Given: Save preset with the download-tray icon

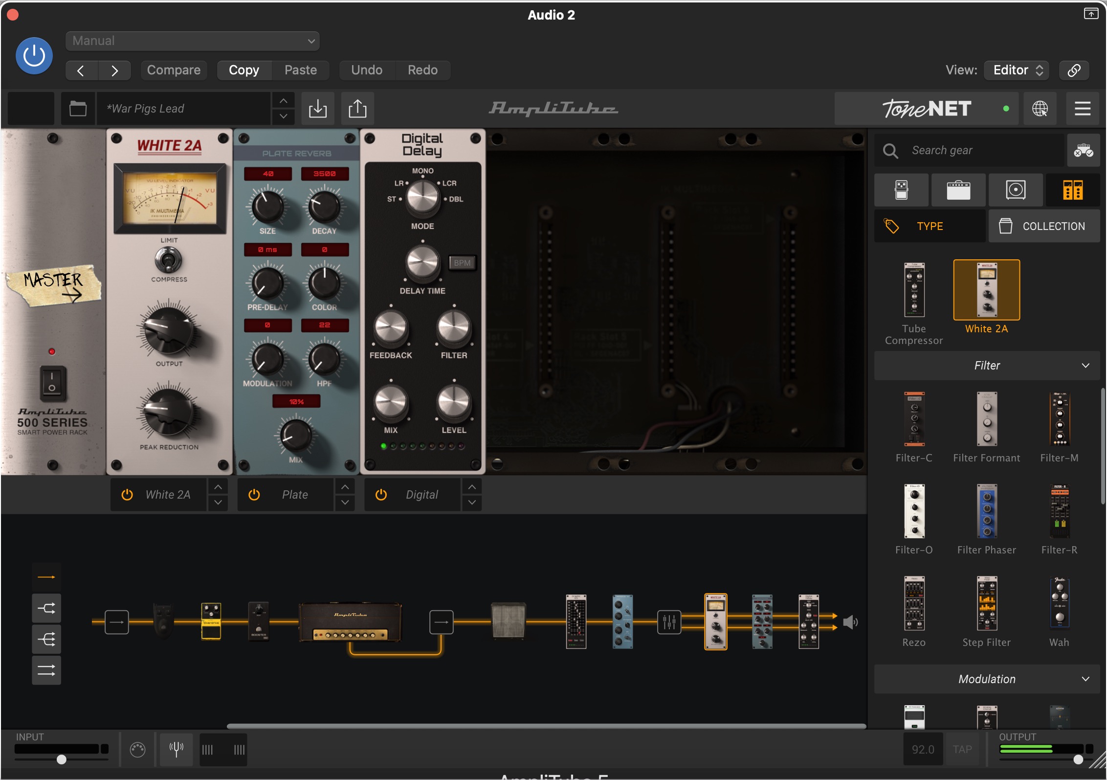Looking at the screenshot, I should click(318, 108).
